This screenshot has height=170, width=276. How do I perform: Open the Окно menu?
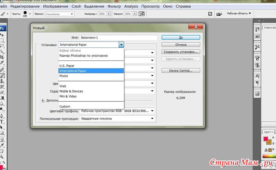click(x=168, y=6)
